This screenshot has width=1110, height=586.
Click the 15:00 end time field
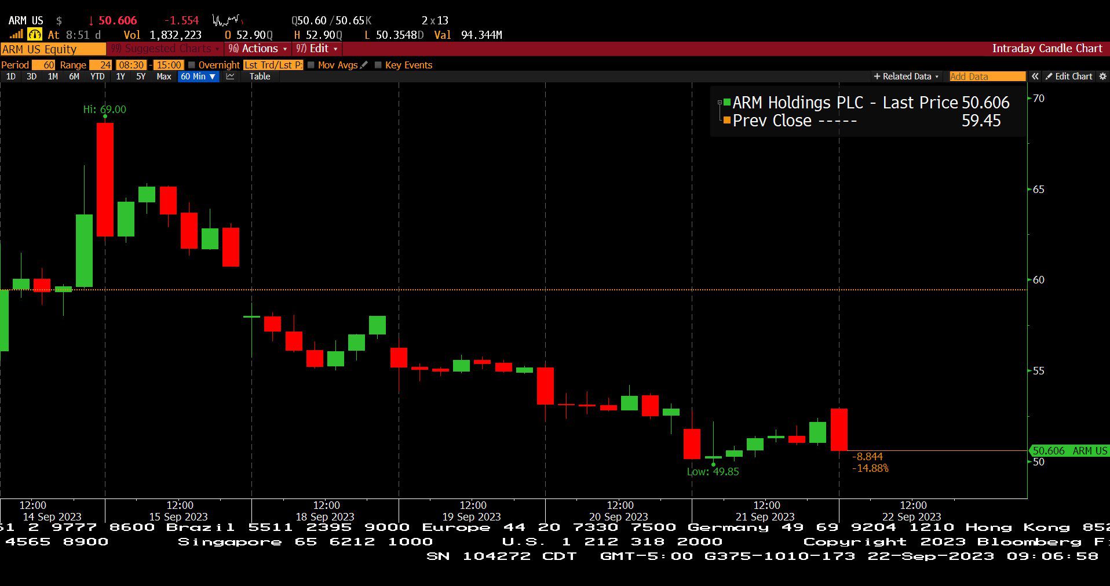coord(169,65)
